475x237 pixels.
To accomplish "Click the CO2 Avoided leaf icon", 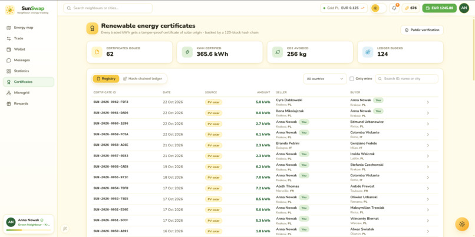I will [278, 52].
